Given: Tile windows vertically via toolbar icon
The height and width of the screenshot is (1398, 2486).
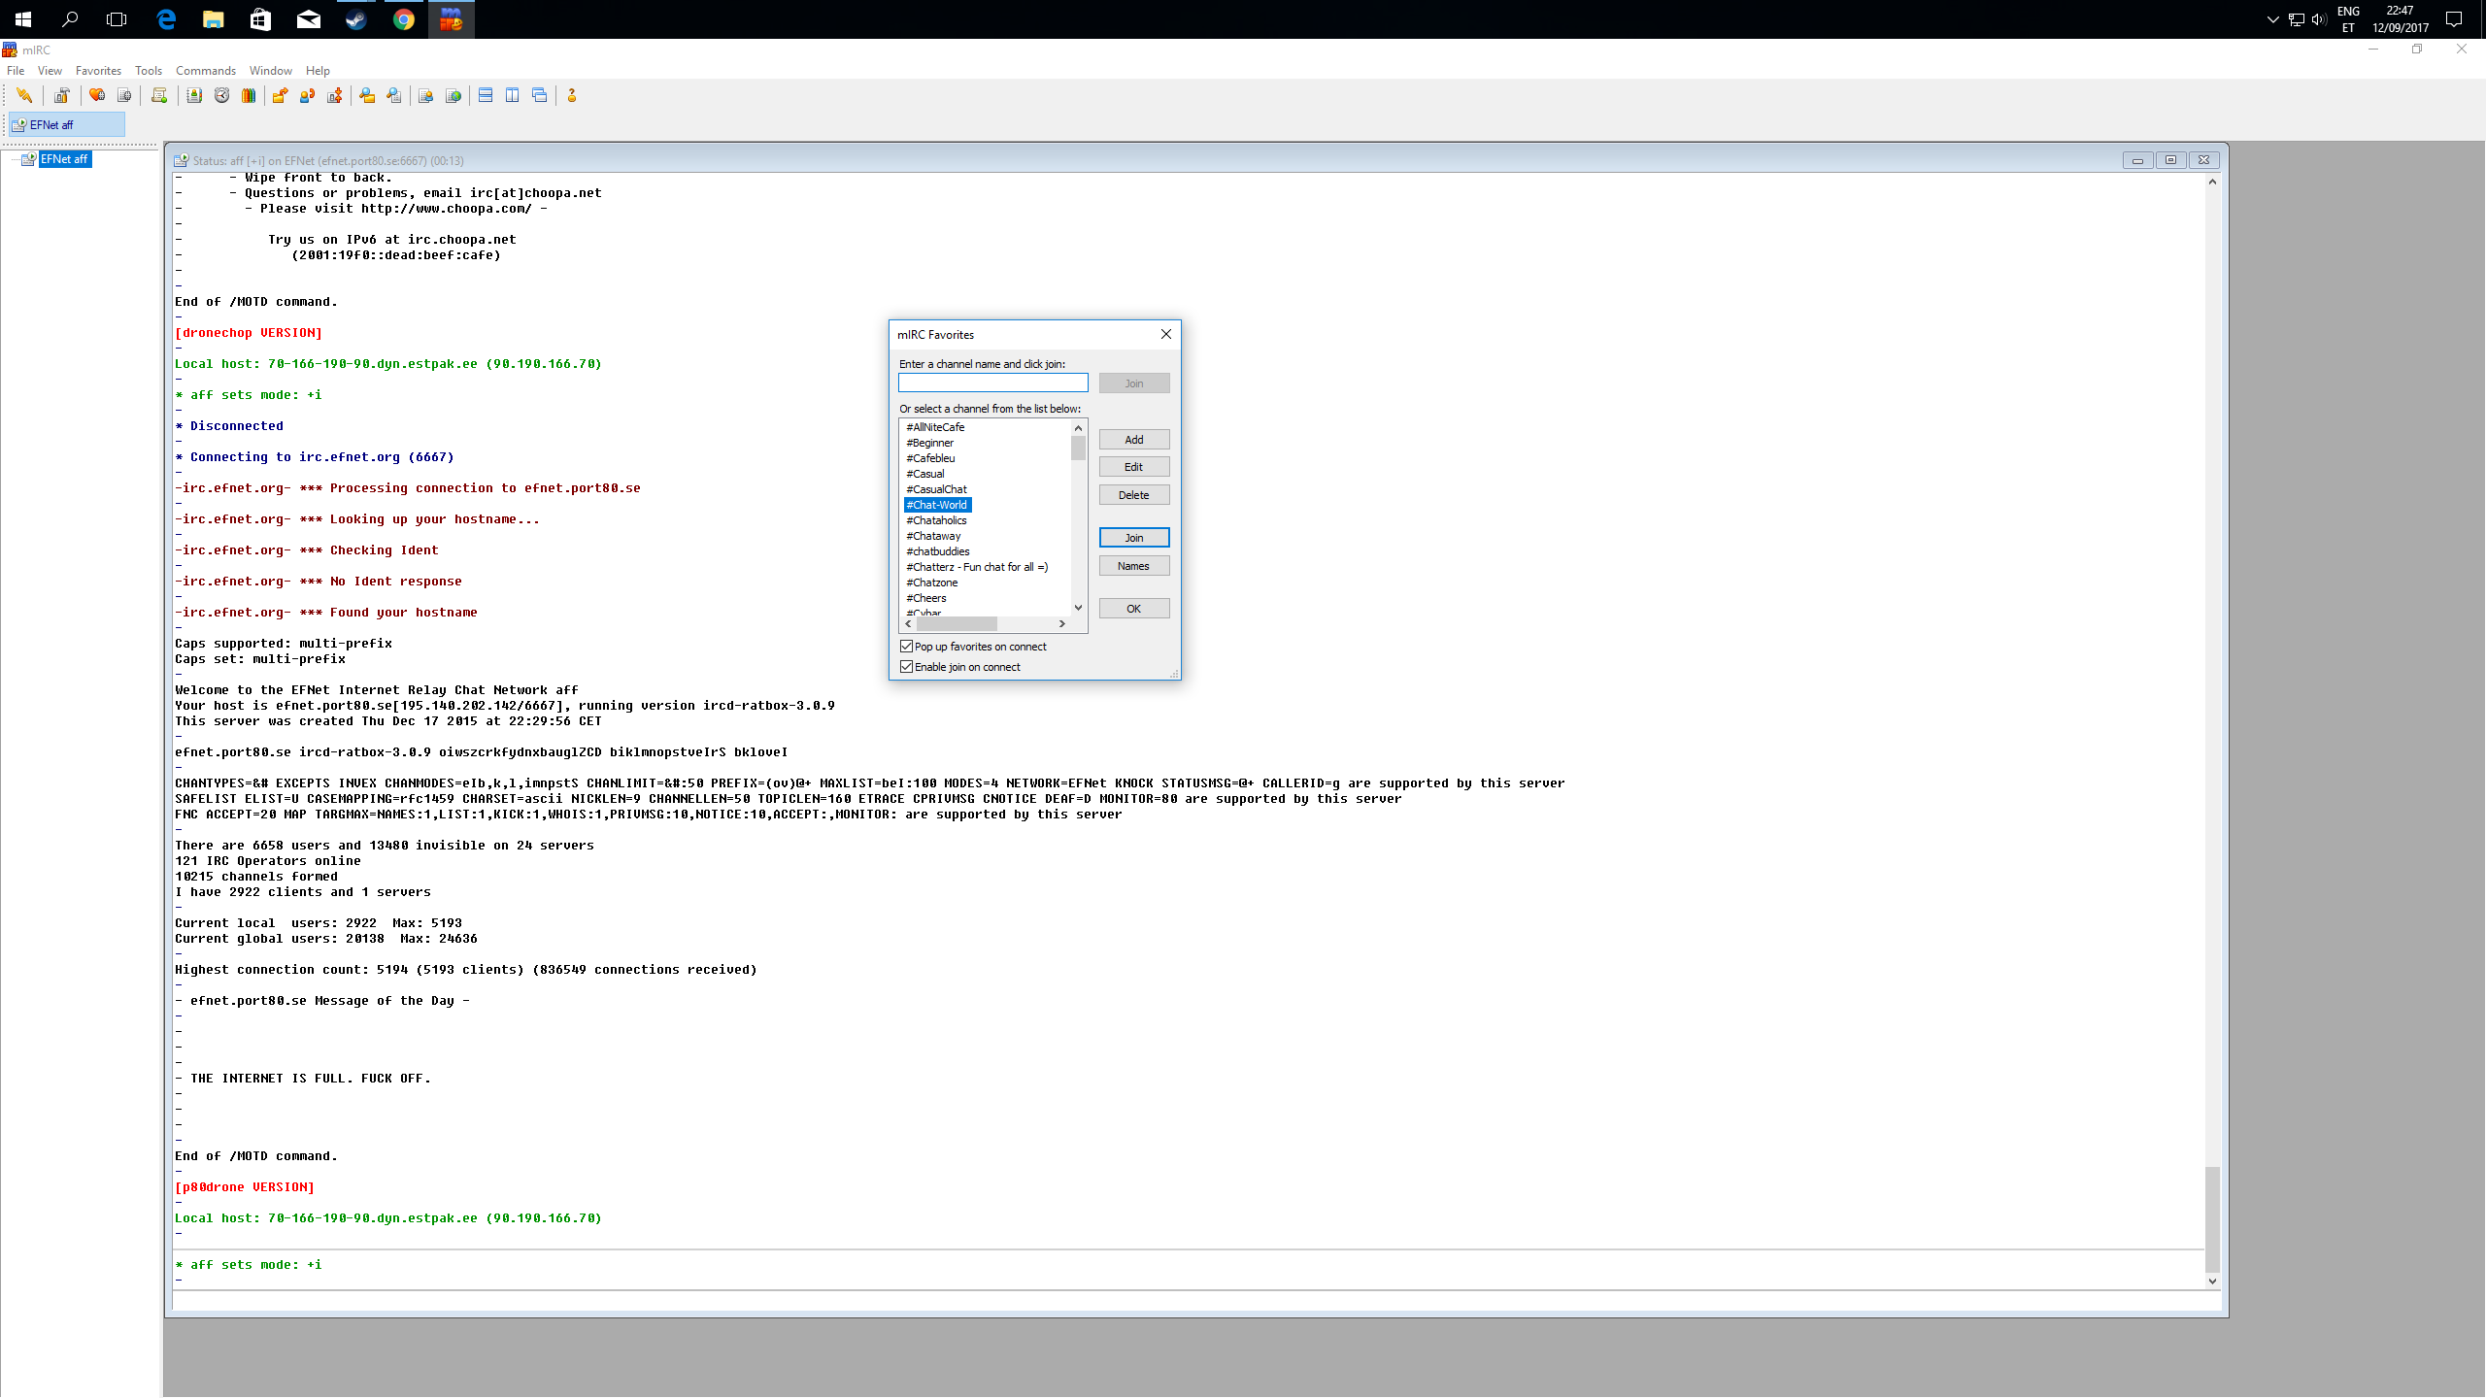Looking at the screenshot, I should point(512,95).
